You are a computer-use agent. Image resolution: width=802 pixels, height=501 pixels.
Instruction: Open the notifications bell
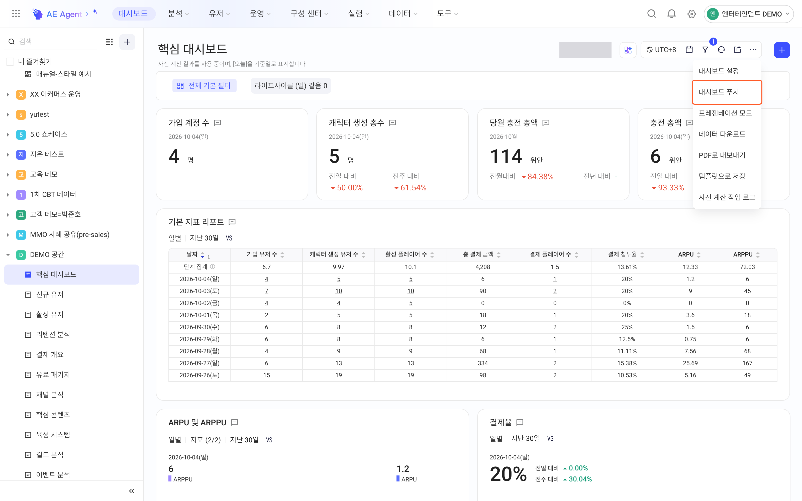tap(671, 14)
